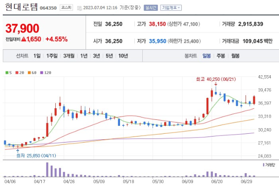Select the 3년 line chart period
The height and width of the screenshot is (189, 279).
pyautogui.click(x=97, y=56)
